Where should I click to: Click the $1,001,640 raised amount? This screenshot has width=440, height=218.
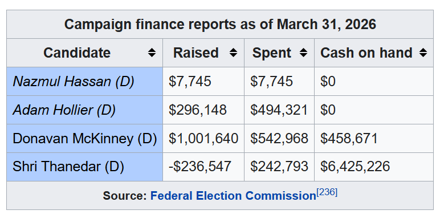[x=203, y=139]
